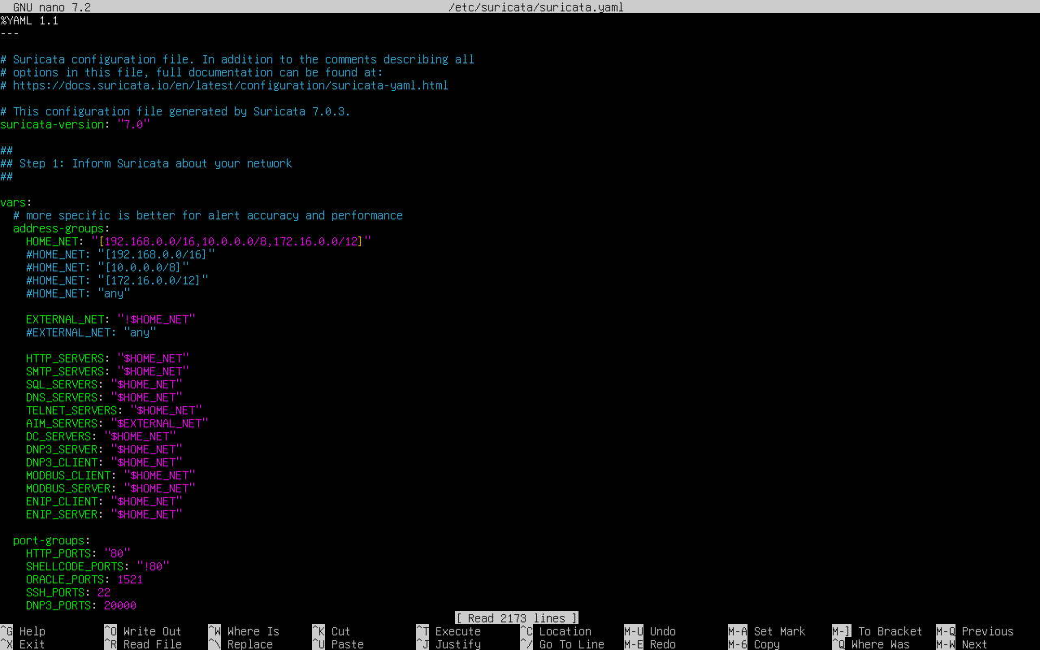Click 'This configuration file generated by Suricata 7.0.3' comment
This screenshot has width=1040, height=650.
pos(175,111)
